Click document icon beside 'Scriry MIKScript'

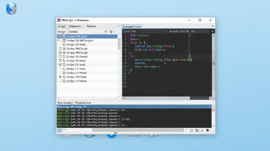(64, 48)
